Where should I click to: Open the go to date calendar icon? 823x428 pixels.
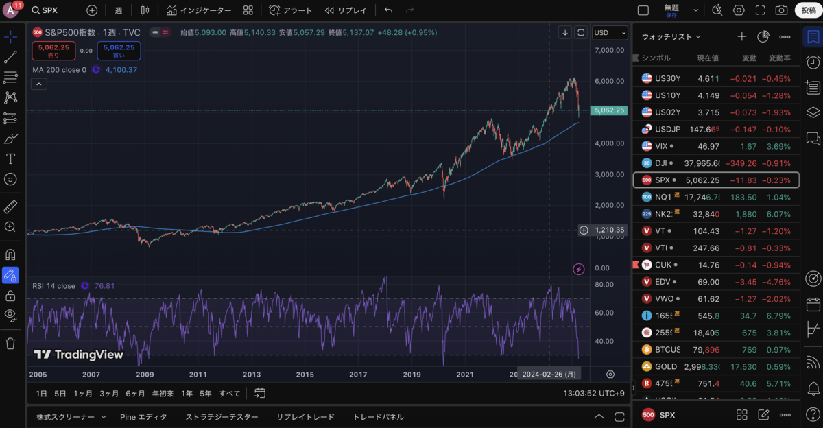click(259, 393)
